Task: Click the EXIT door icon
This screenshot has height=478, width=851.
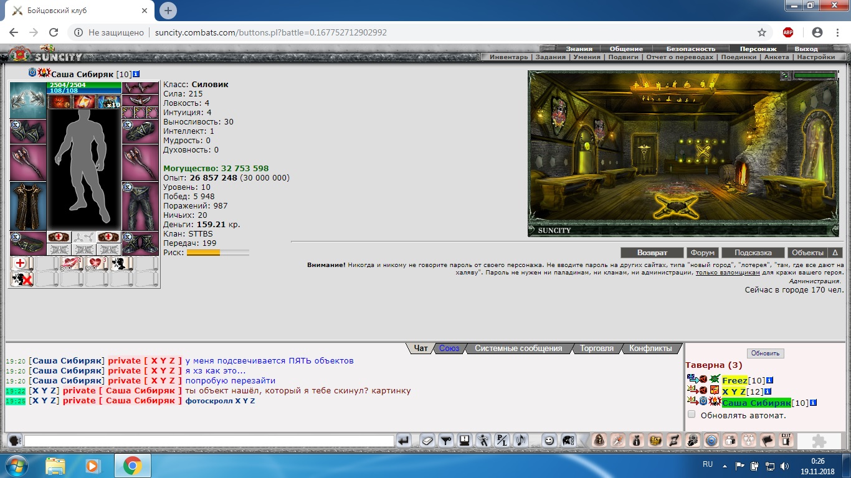Action: point(786,441)
